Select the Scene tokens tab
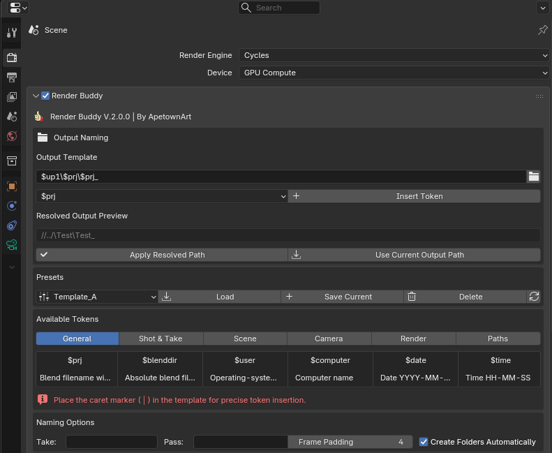The image size is (552, 453). coord(245,339)
